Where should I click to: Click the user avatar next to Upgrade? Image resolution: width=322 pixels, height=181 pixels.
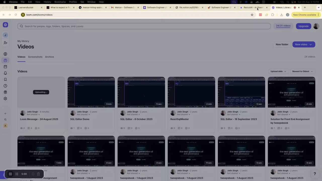pos(316,26)
